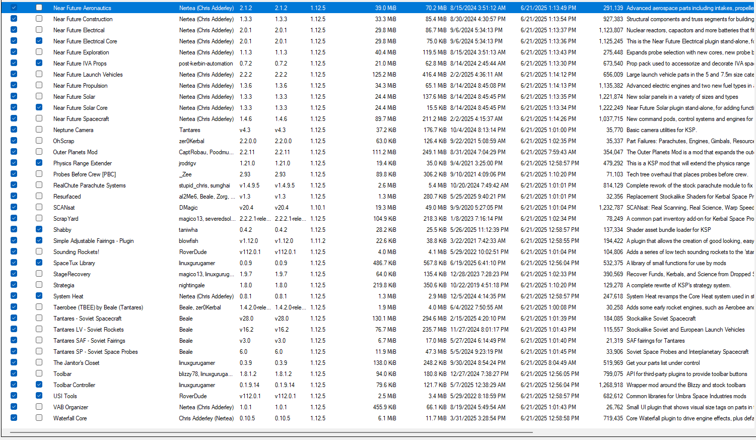Uncheck the Installed checkbox for Near Future Construction
Viewport: 756px width, 440px height.
tap(14, 19)
